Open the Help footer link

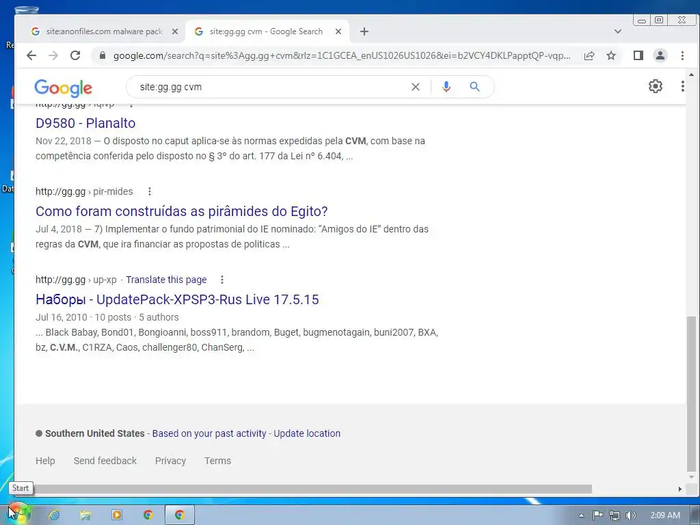[45, 461]
